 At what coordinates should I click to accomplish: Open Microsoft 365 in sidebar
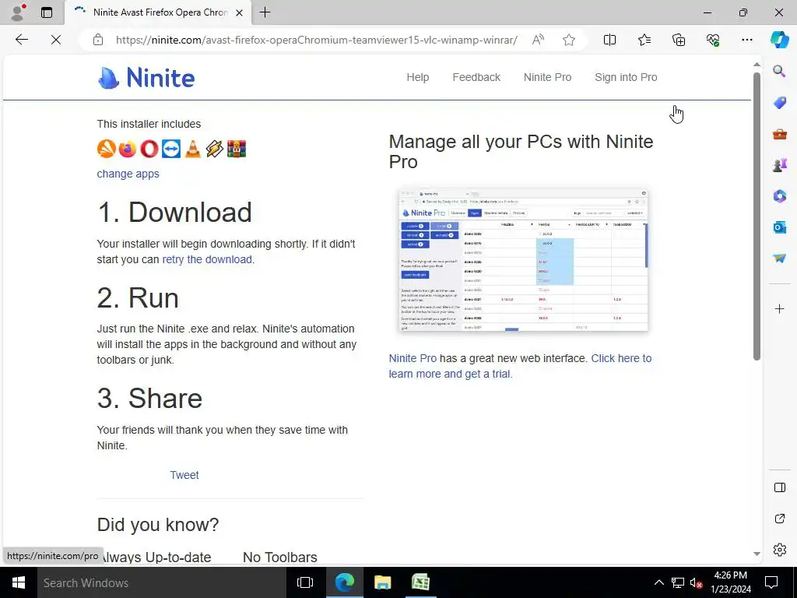pos(779,195)
